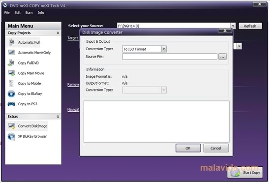Click the Convert DiskImage icon

[11, 126]
